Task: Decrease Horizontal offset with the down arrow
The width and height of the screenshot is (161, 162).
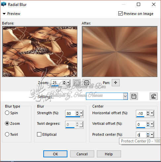Action: 148,115
